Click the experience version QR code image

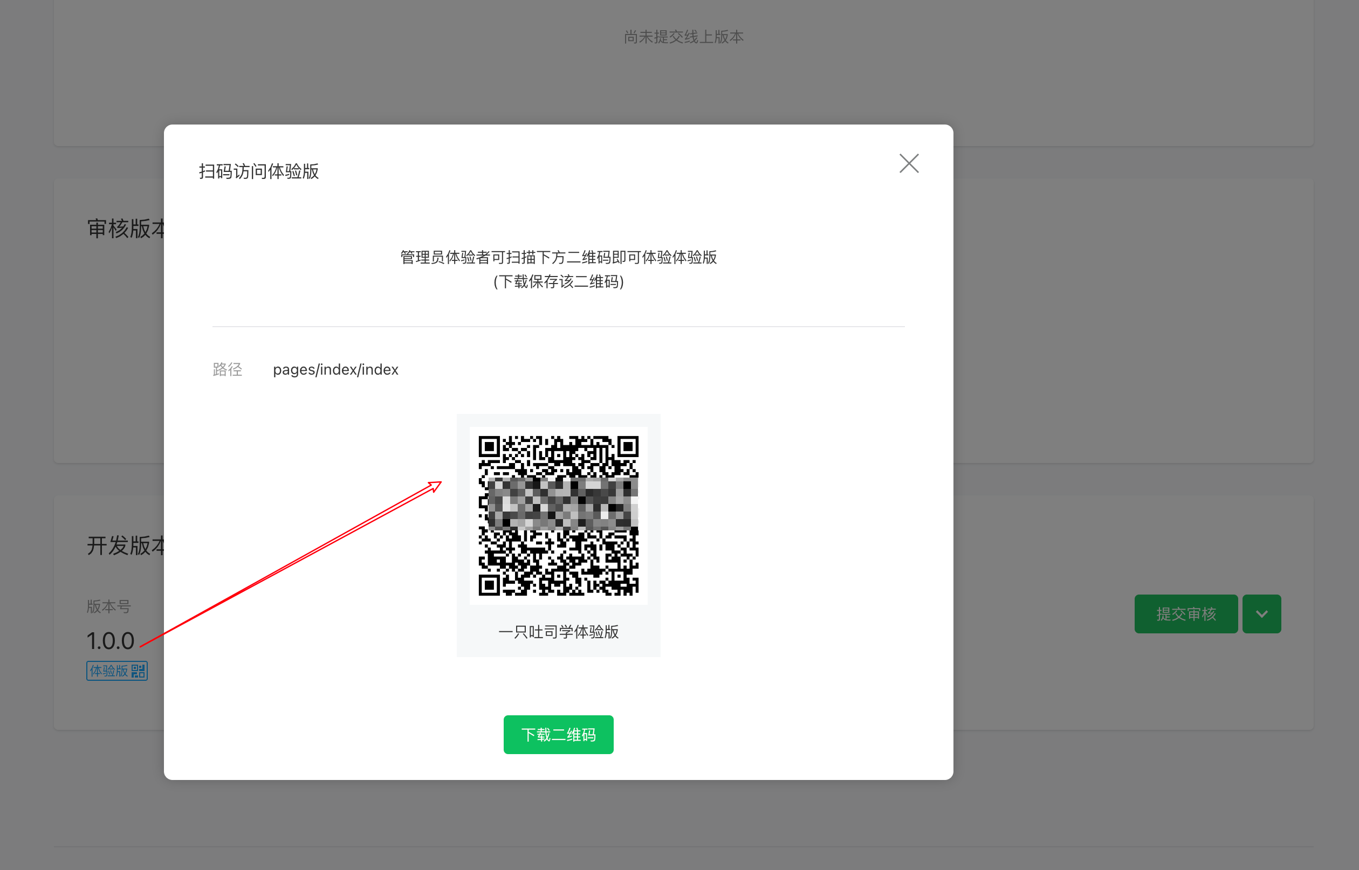(x=558, y=516)
